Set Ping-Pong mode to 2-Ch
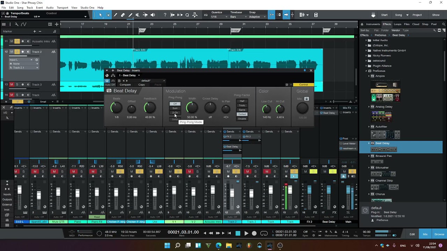Image resolution: width=447 pixels, height=251 pixels. 175,113
